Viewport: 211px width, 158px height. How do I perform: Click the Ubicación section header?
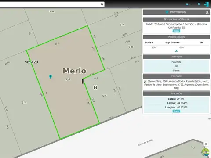(176, 93)
